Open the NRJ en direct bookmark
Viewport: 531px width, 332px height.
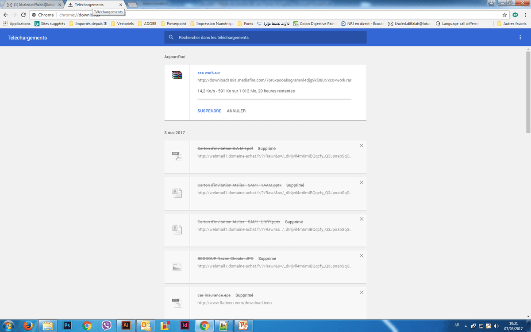pos(362,24)
